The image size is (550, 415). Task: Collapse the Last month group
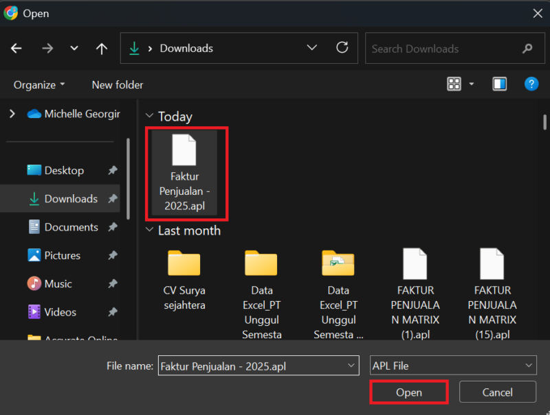tap(150, 230)
